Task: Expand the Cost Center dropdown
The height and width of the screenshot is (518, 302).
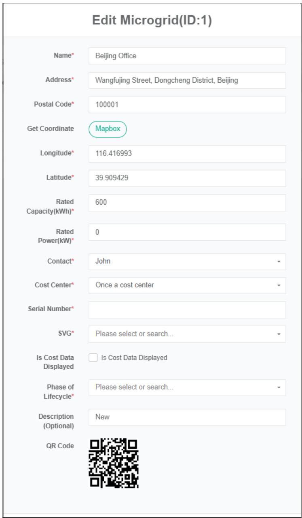Action: (x=182, y=285)
